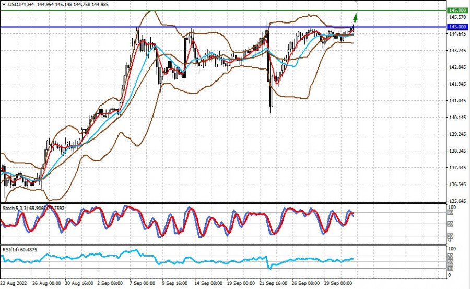The height and width of the screenshot is (289, 470).
Task: Open the dropdown triangle beside USDJPY,H4
Action: 3,4
